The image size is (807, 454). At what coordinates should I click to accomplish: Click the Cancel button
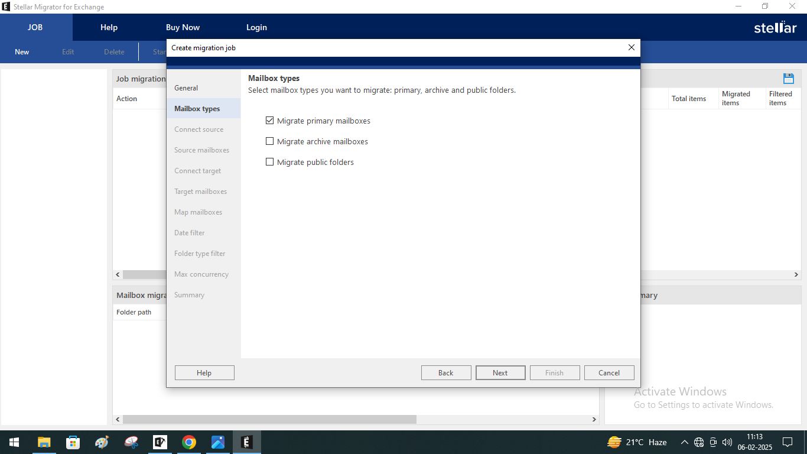point(609,373)
